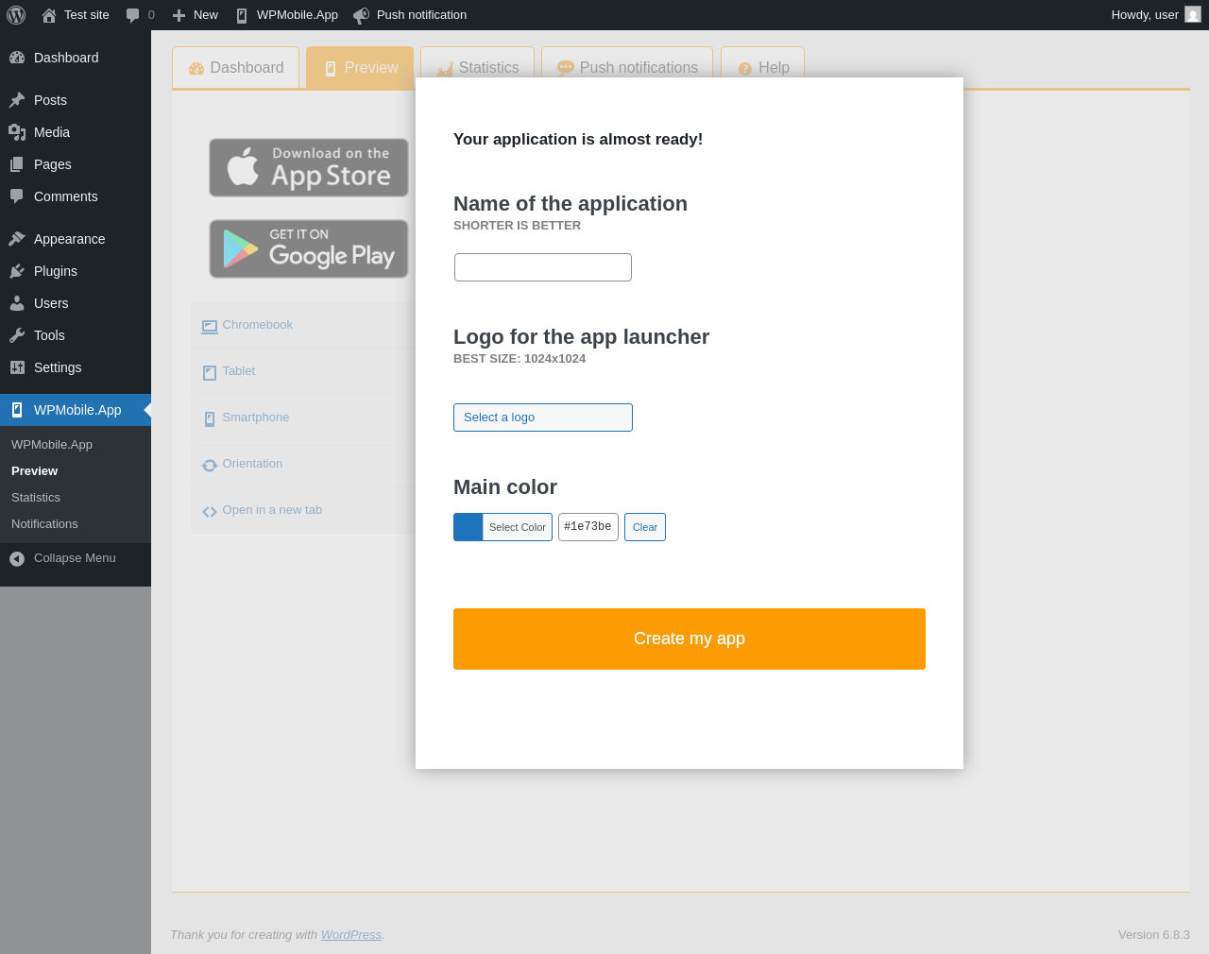Click the Create my app button
This screenshot has width=1209, height=954.
point(690,639)
